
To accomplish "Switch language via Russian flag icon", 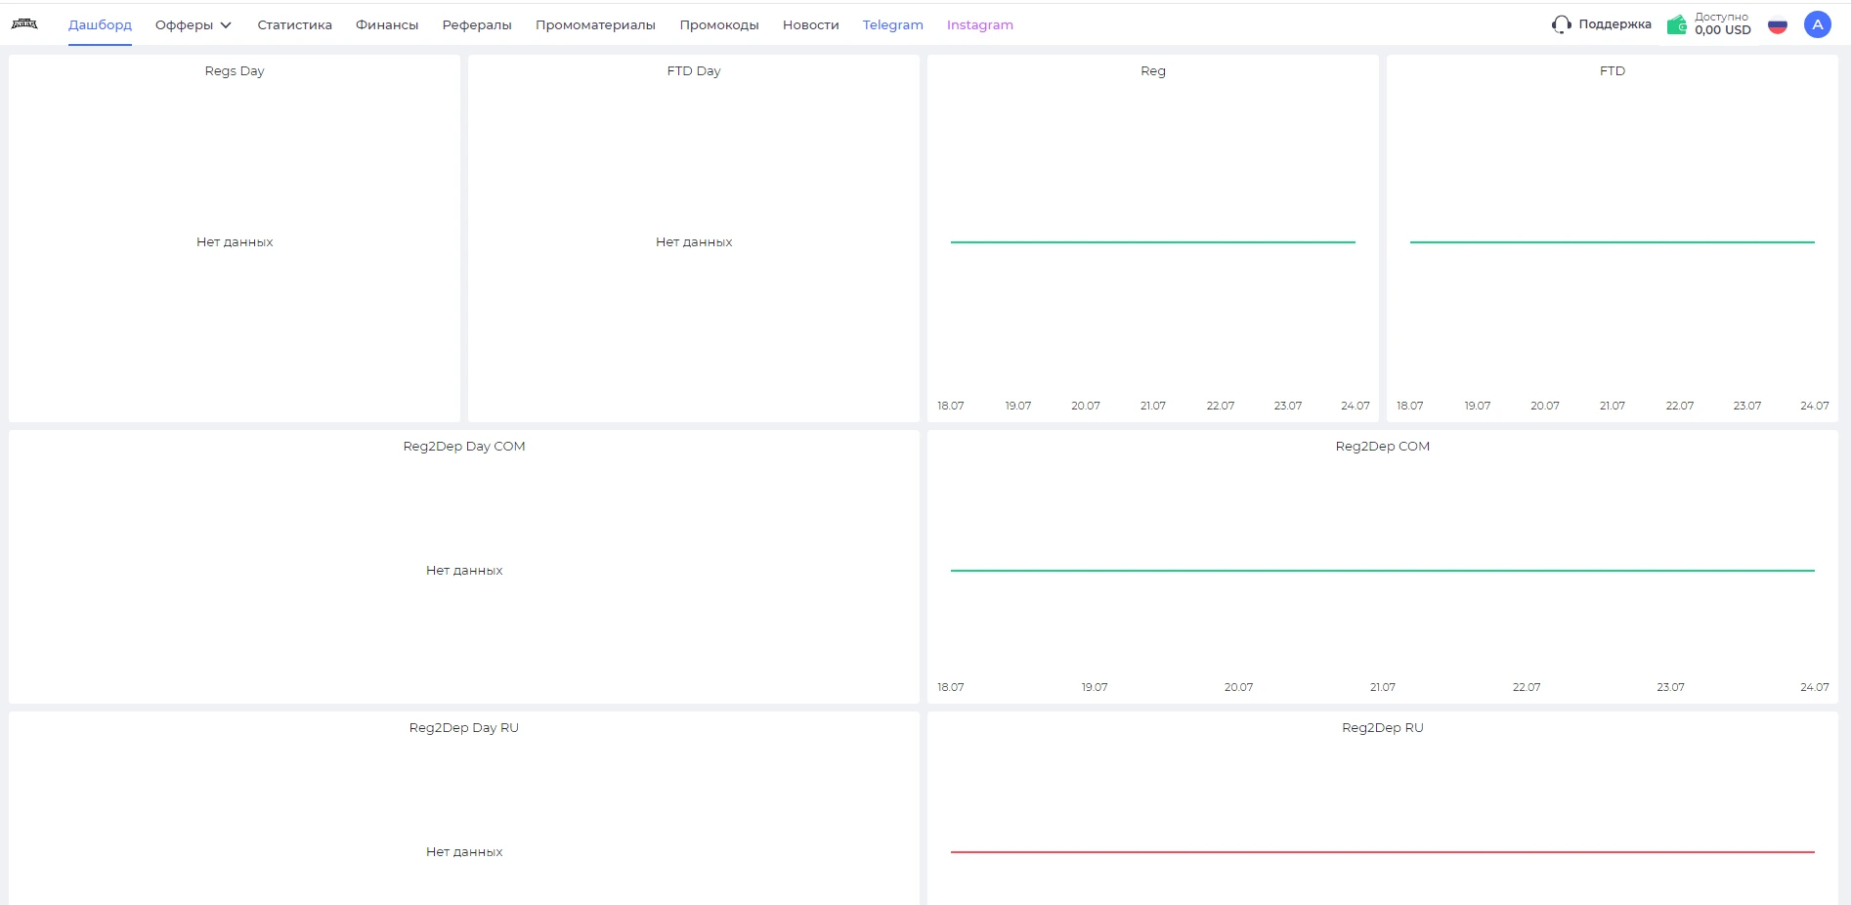I will point(1778,25).
